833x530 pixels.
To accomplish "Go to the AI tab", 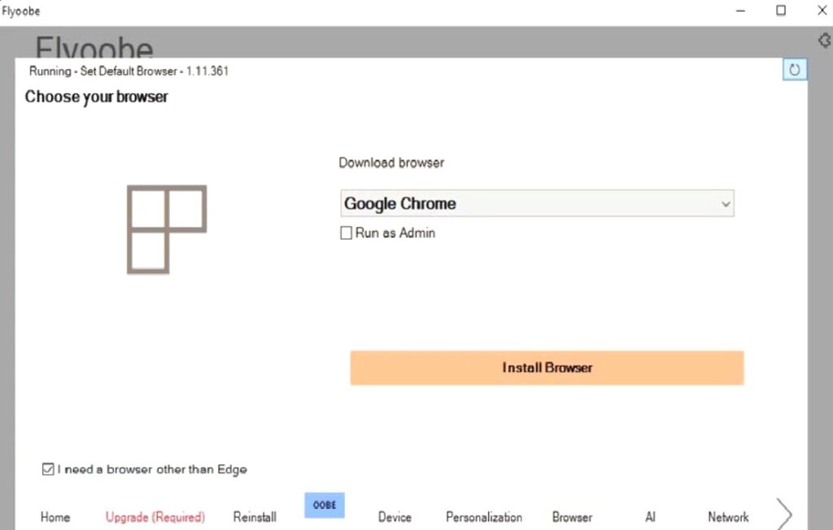I will pos(650,517).
